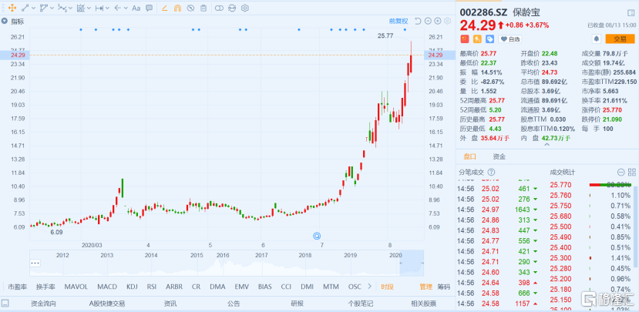639x312 pixels.
Task: Select the Aa text annotation tool
Action: click(x=136, y=8)
